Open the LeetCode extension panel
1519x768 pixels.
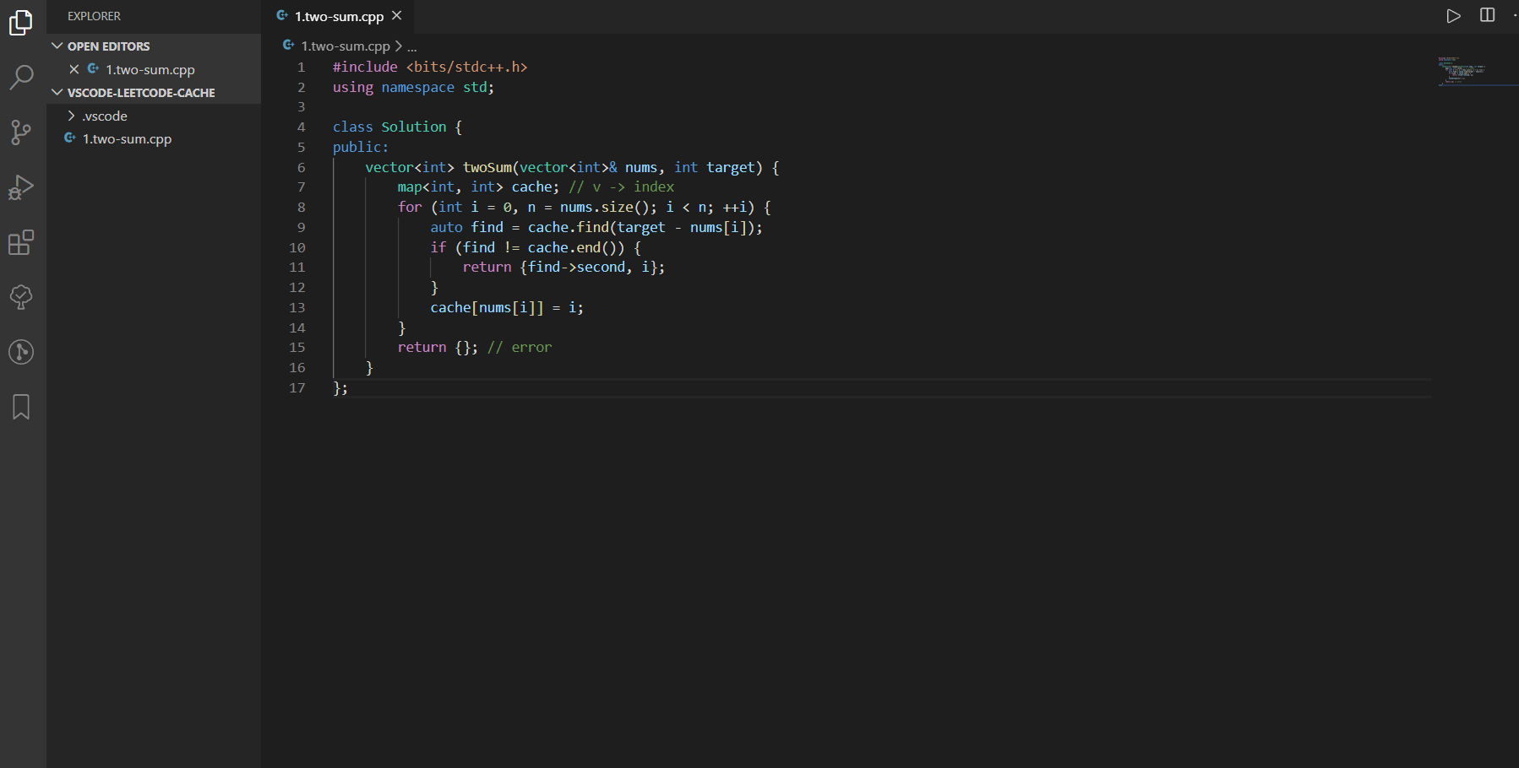[20, 297]
